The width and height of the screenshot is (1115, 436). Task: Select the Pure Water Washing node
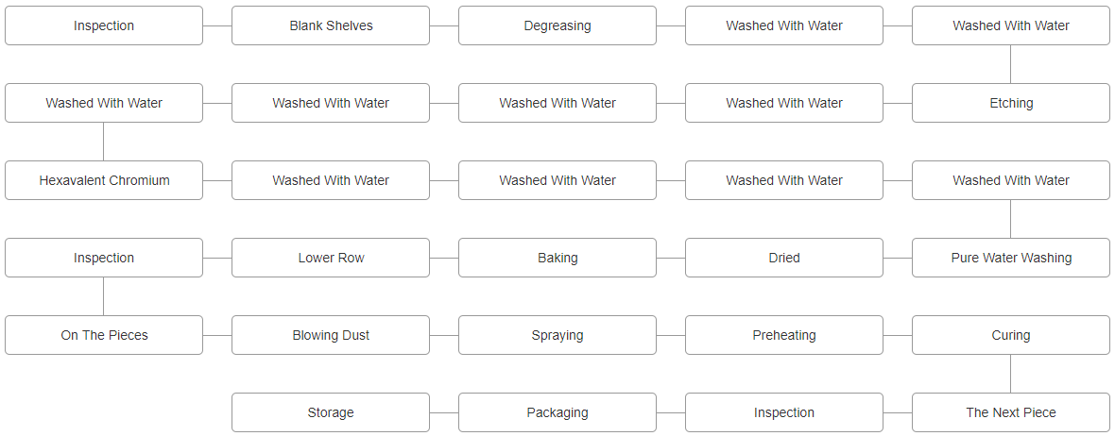point(1011,258)
